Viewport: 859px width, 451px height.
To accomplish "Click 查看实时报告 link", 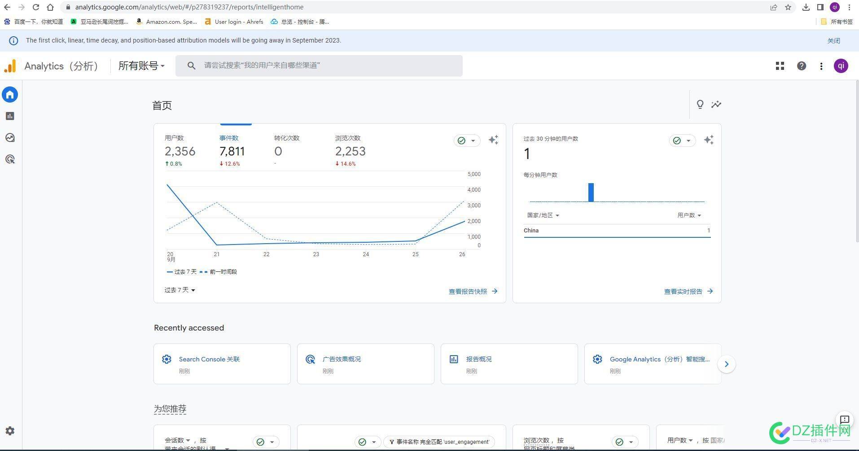I will 688,292.
